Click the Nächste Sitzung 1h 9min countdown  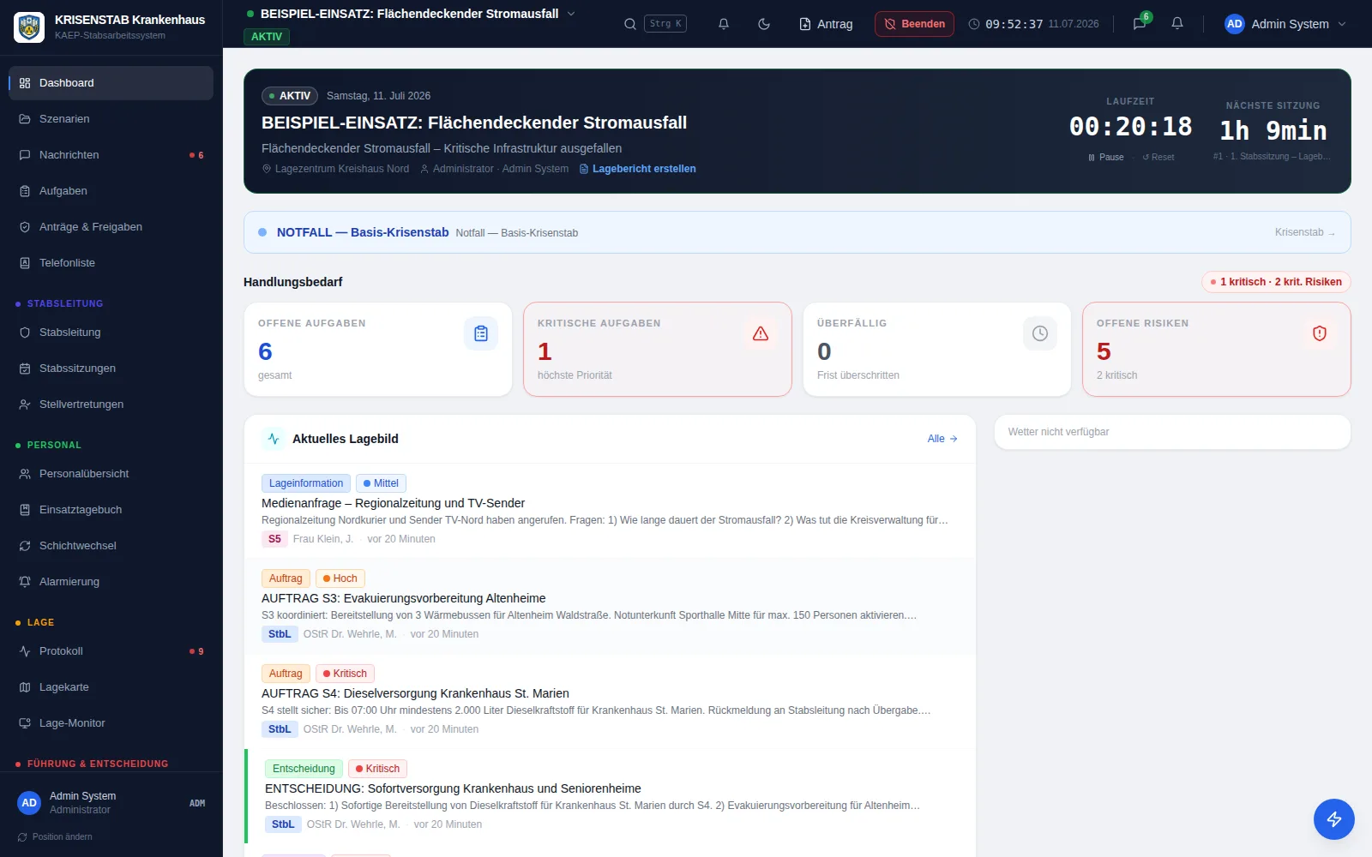tap(1273, 130)
